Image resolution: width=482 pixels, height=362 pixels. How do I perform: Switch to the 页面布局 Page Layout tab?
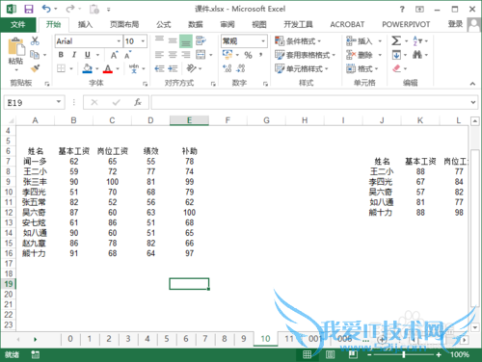click(x=124, y=24)
